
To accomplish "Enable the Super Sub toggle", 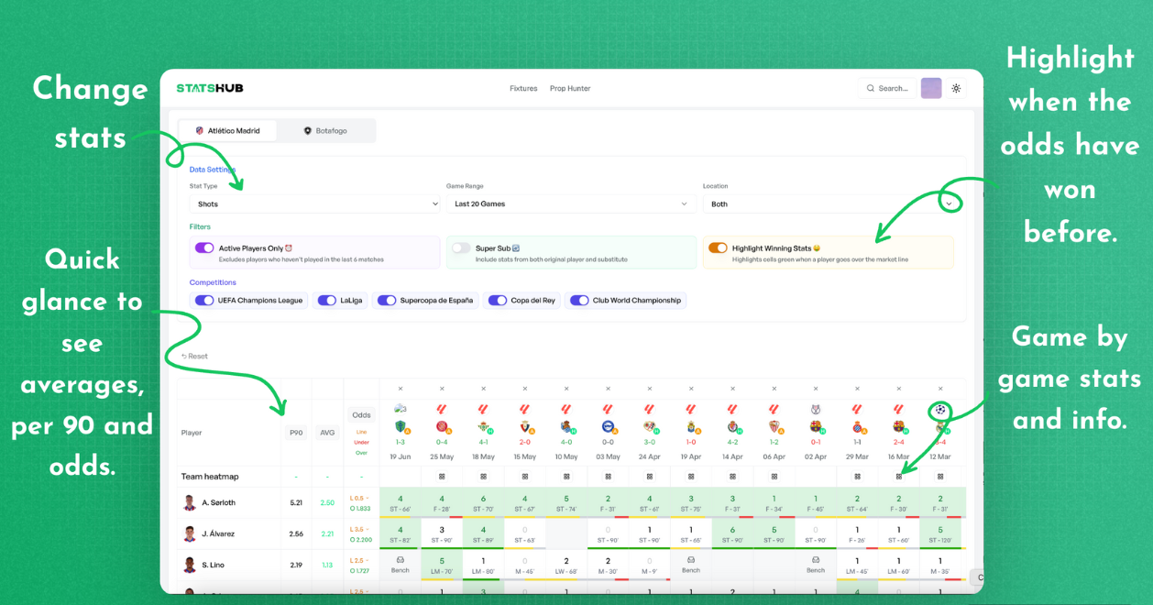I will 461,247.
